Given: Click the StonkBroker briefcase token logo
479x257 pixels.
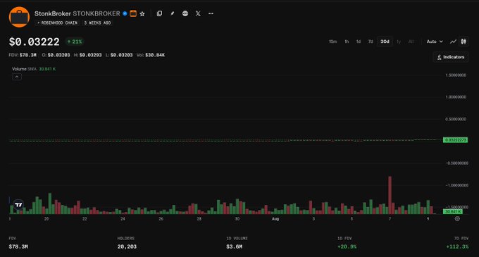Looking at the screenshot, I should pyautogui.click(x=19, y=17).
